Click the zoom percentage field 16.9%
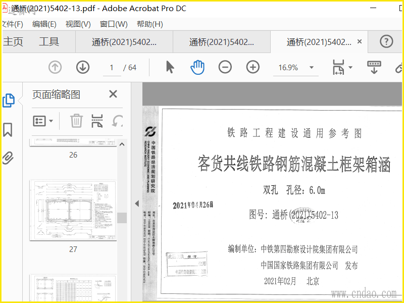 coord(288,68)
